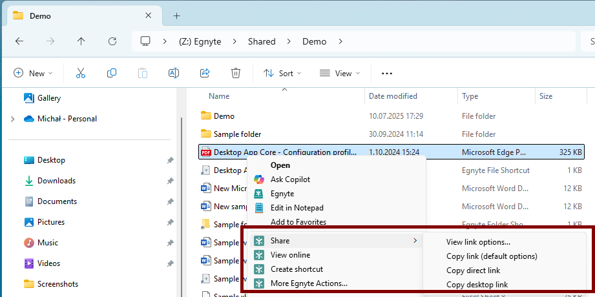Select Ask Copilot in context menu
The height and width of the screenshot is (297, 595).
(290, 179)
